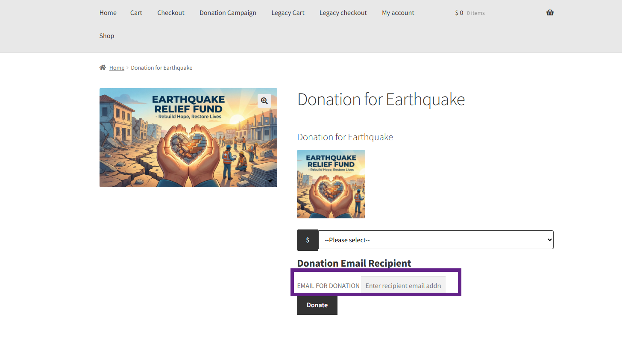Open the donation amount dropdown
The image size is (622, 338).
pyautogui.click(x=436, y=240)
